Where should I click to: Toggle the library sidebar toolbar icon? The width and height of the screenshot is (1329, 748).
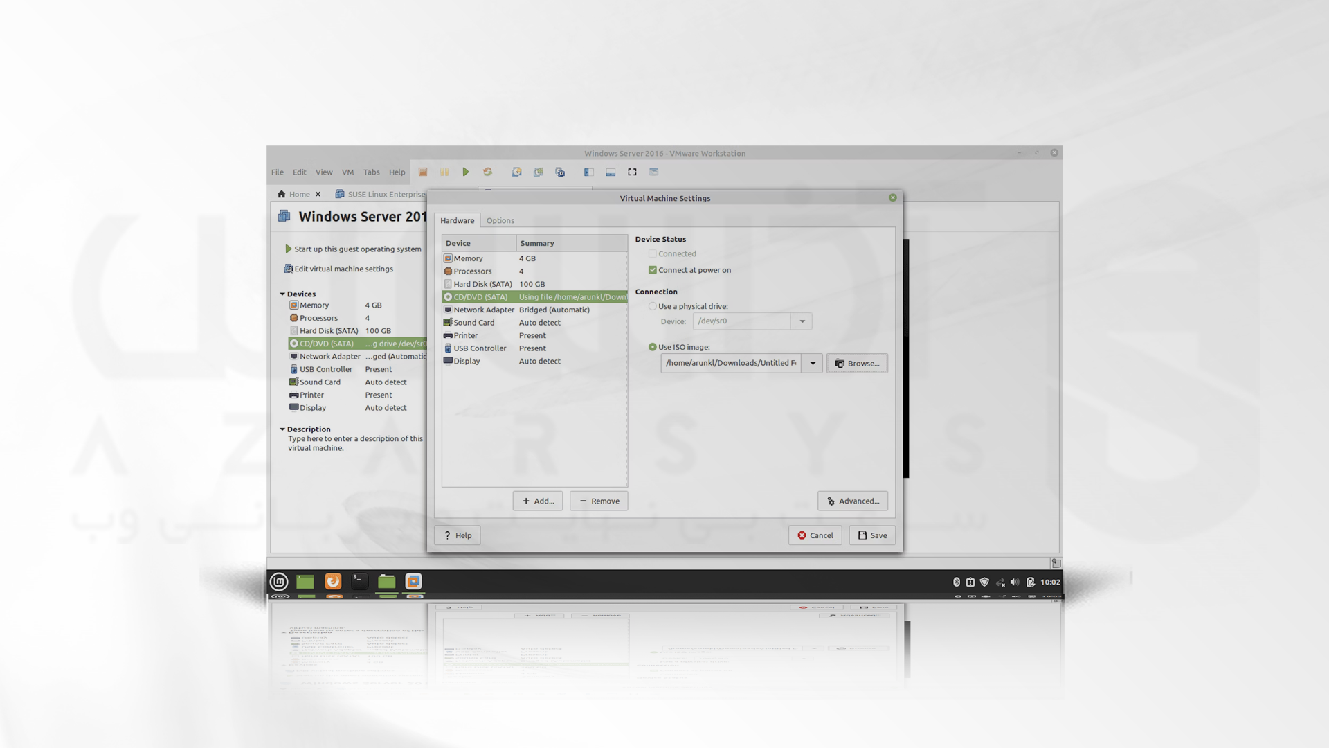(589, 172)
